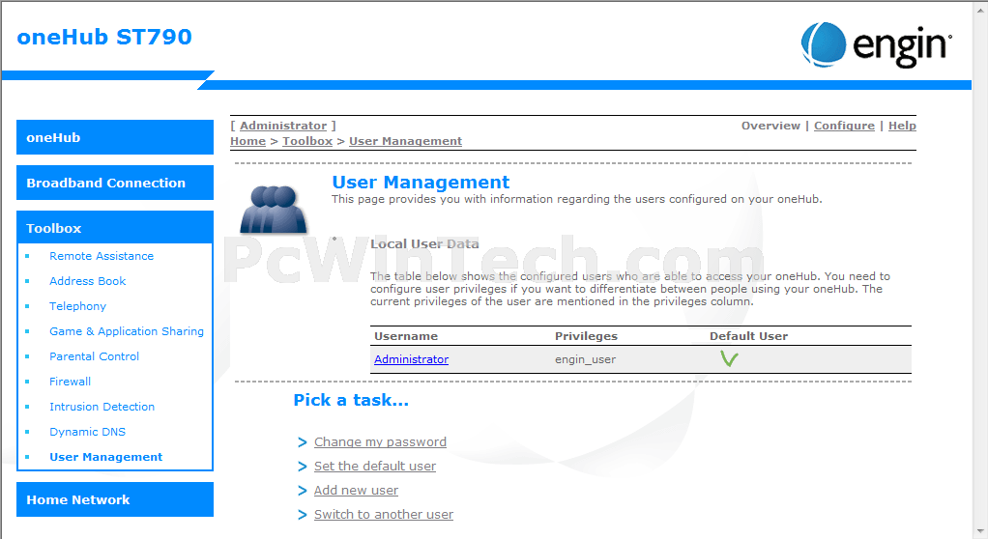
Task: Go to Toolbox in the breadcrumb
Action: pos(306,141)
